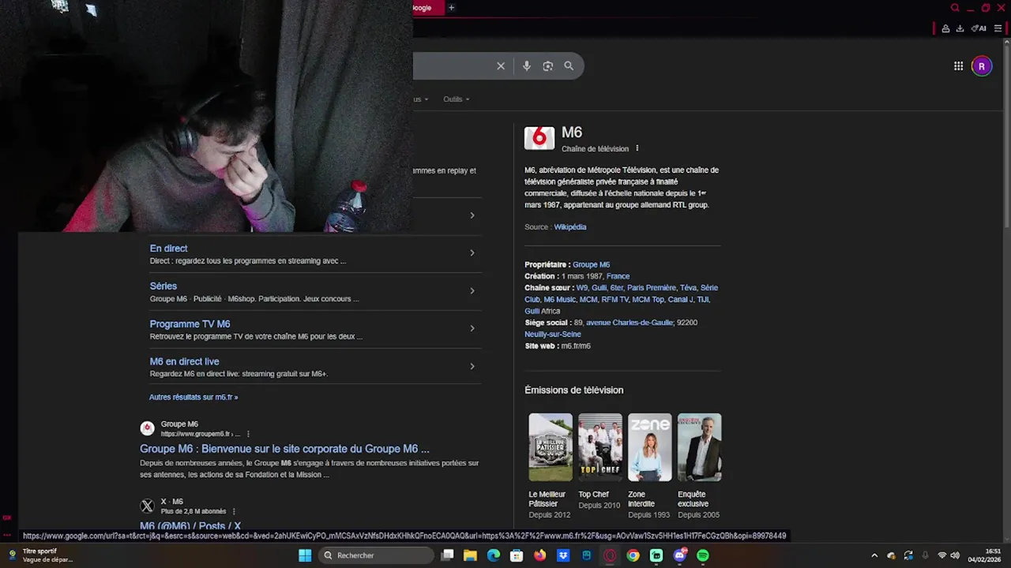The width and height of the screenshot is (1011, 568).
Task: Open Task View on the taskbar
Action: (x=447, y=555)
